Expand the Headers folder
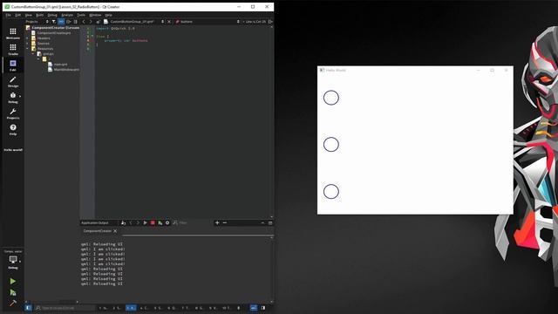Image resolution: width=558 pixels, height=314 pixels. 27,38
